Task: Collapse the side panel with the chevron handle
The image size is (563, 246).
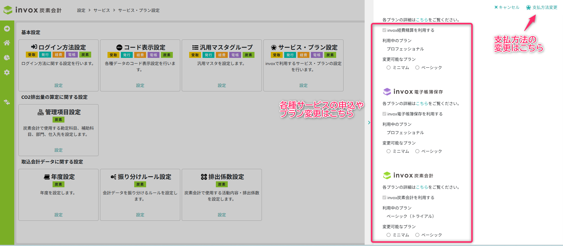Action: 369,123
